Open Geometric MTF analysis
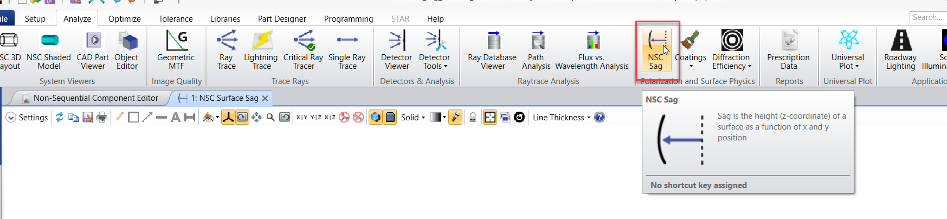 pos(176,50)
